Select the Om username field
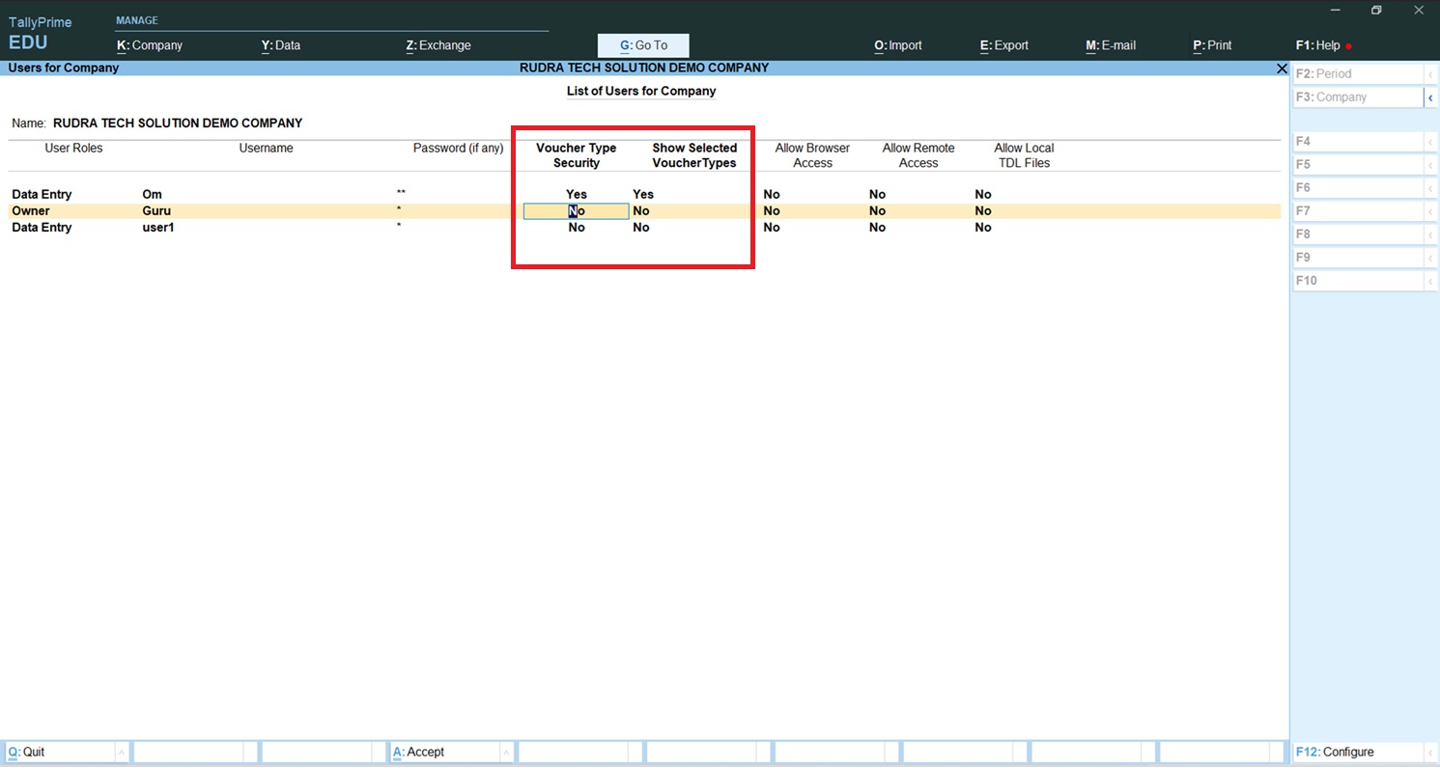Viewport: 1440px width, 768px height. coord(153,195)
